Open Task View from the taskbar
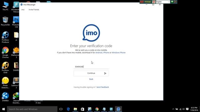This screenshot has width=200, height=112. click(x=61, y=109)
